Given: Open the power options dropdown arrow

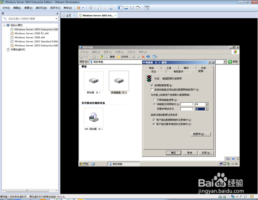Looking at the screenshot, I should pos(83,8).
